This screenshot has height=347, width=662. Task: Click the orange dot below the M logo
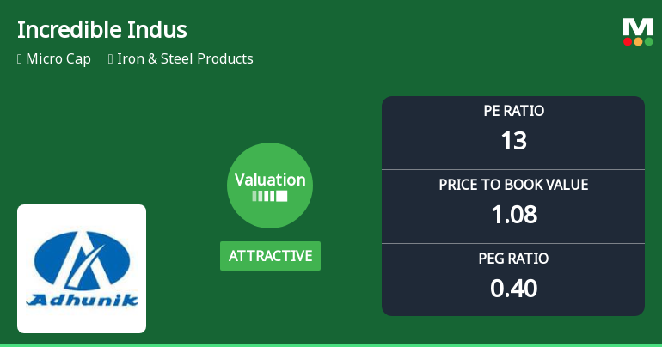(x=638, y=41)
